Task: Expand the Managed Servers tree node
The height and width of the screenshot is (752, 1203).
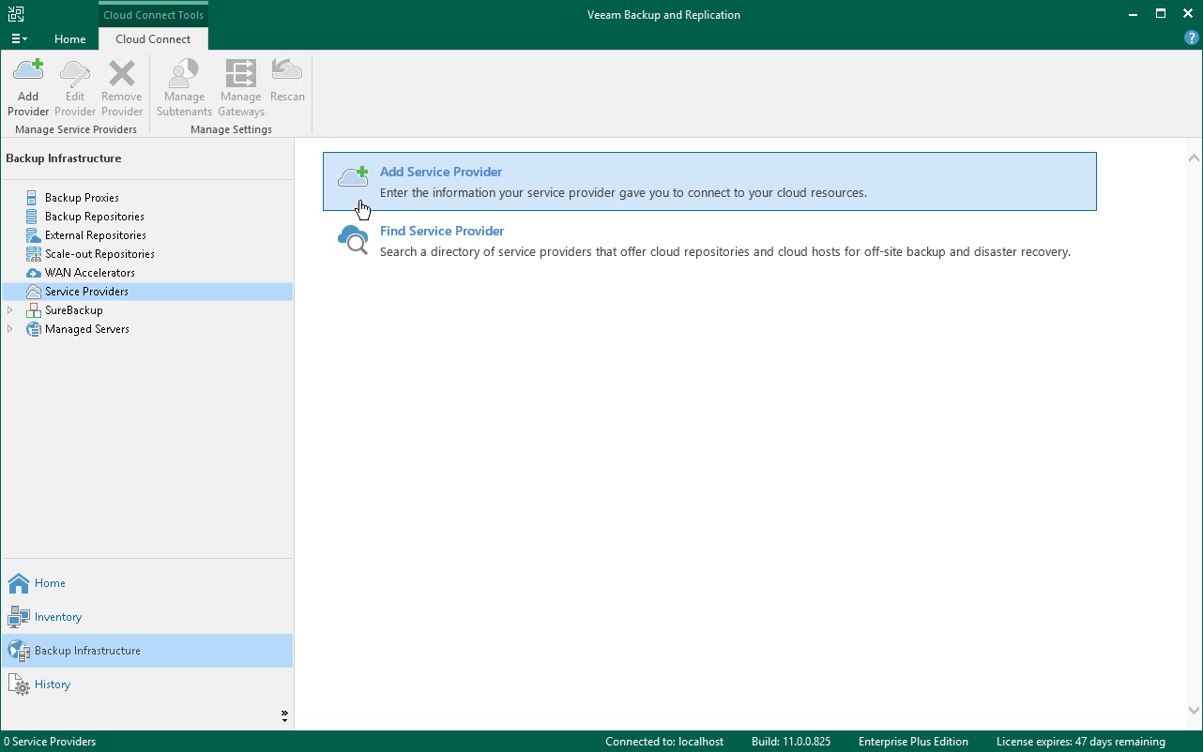Action: (x=10, y=329)
